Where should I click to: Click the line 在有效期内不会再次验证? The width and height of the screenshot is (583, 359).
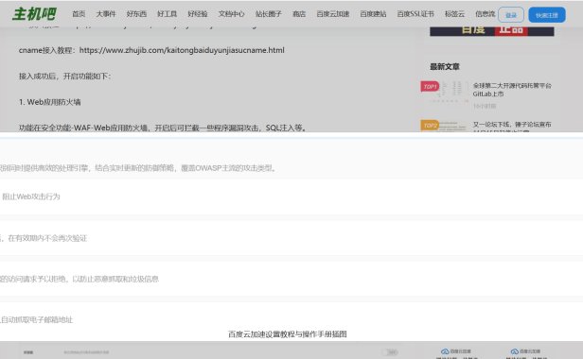tap(47, 238)
